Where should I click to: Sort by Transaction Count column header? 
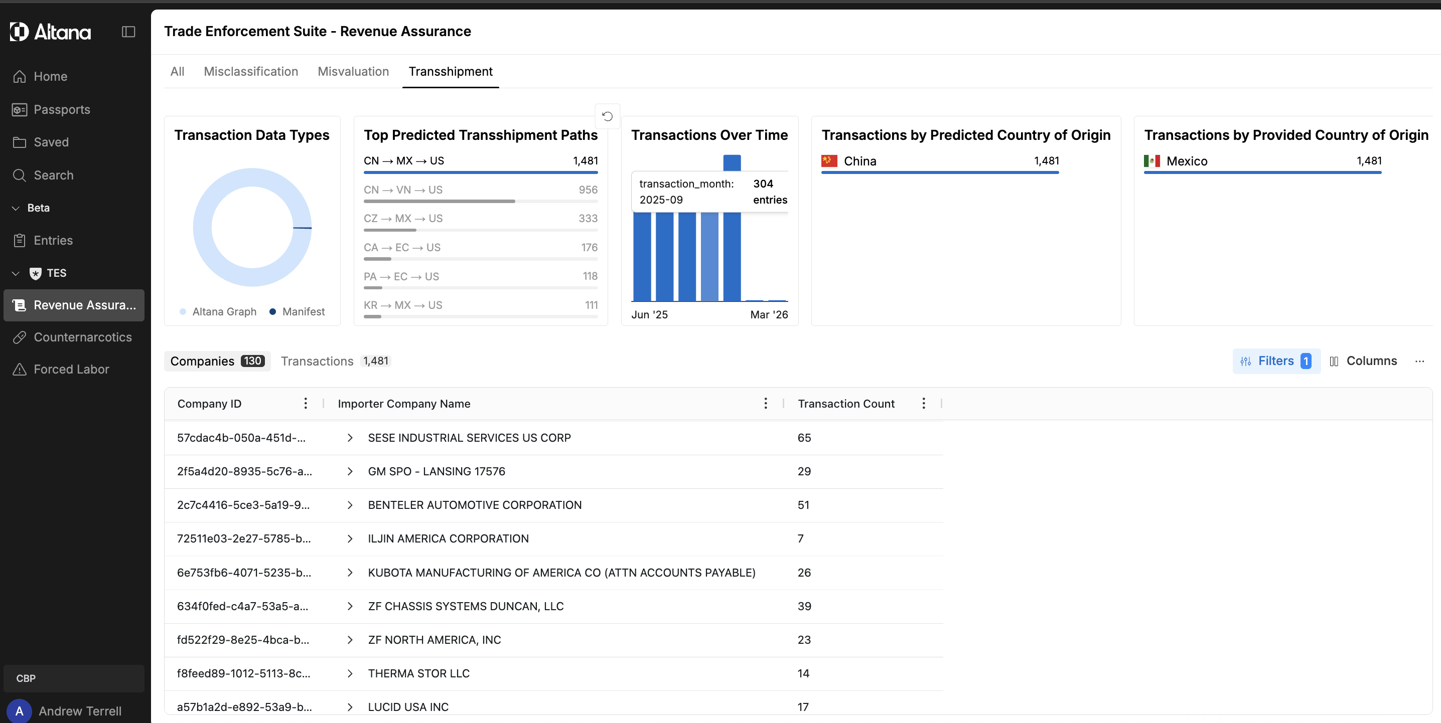(846, 404)
